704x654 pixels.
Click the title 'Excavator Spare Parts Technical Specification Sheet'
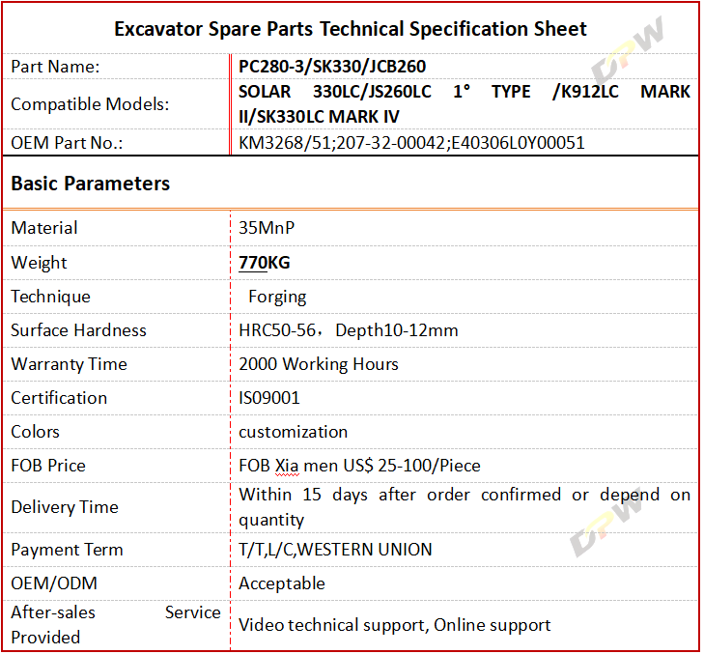coord(351,29)
